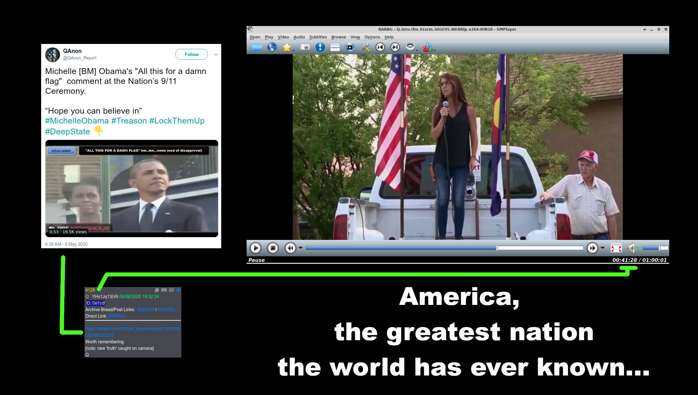Image resolution: width=698 pixels, height=395 pixels.
Task: Click the SMPlayer title bar app icon
Action: (250, 29)
